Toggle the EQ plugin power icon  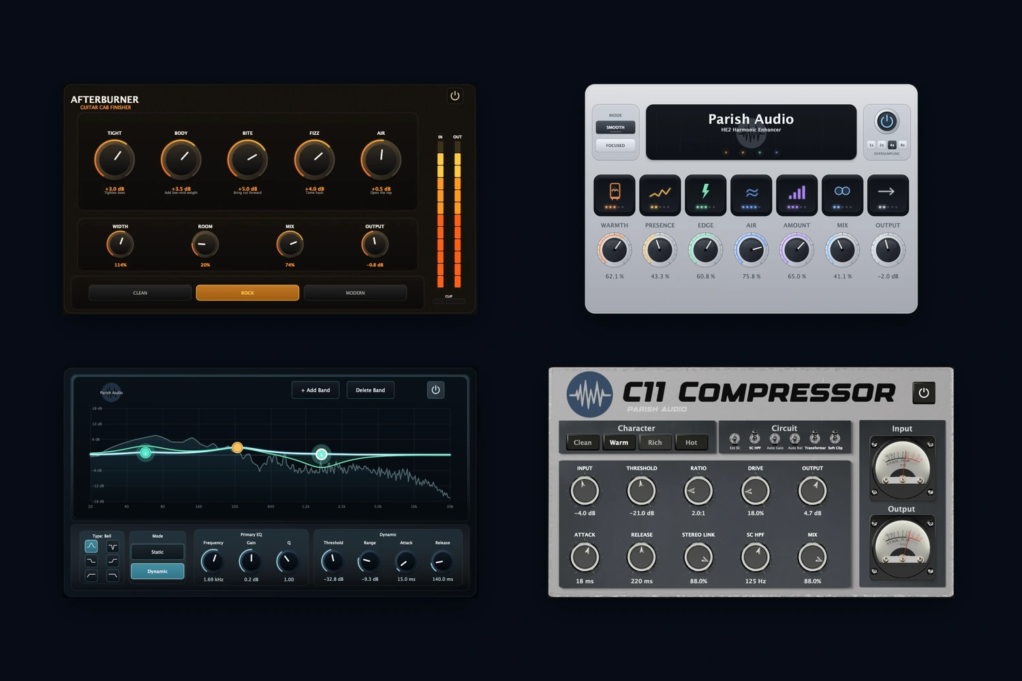(x=436, y=390)
